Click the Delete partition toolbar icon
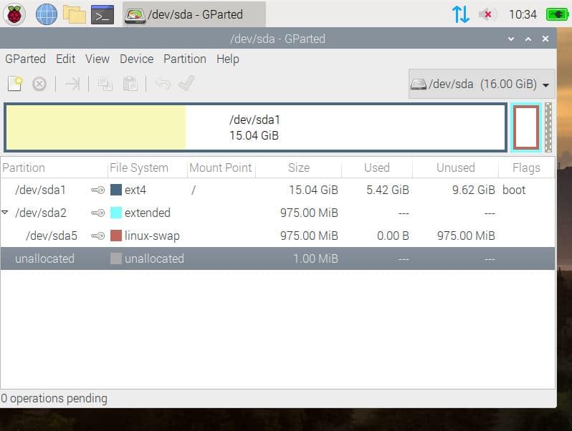The width and height of the screenshot is (572, 431). click(x=39, y=84)
